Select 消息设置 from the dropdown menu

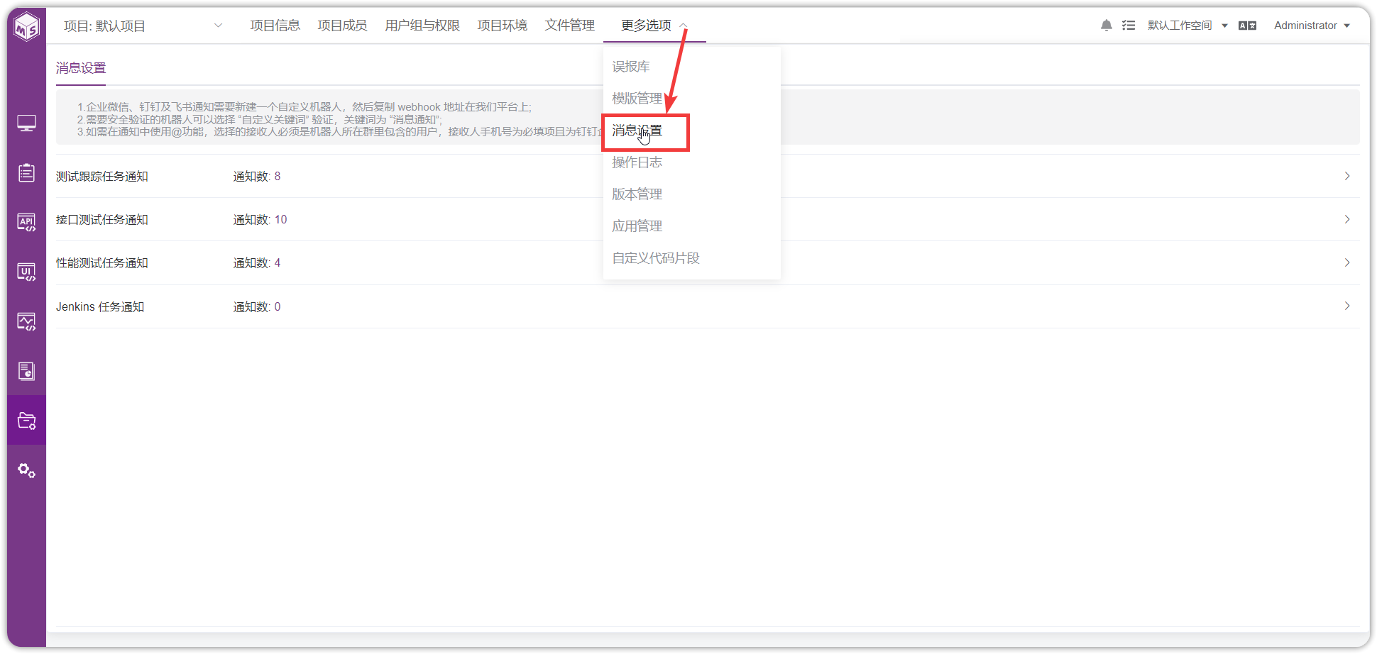click(x=691, y=131)
